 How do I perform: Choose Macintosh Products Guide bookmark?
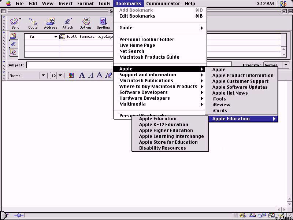click(160, 57)
